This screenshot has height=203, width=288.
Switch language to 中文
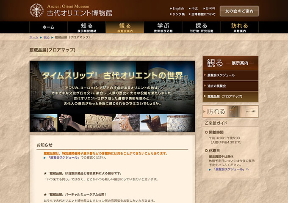(x=194, y=8)
